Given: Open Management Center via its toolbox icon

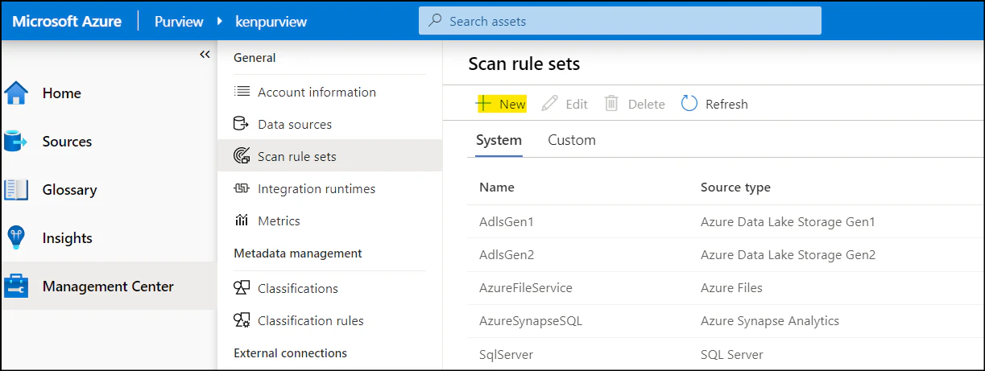Looking at the screenshot, I should (x=16, y=286).
